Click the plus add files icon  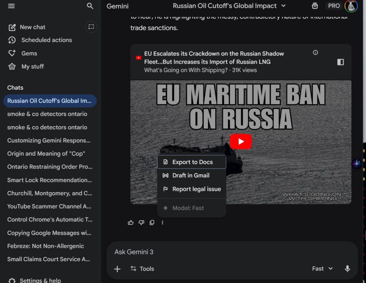click(x=117, y=269)
